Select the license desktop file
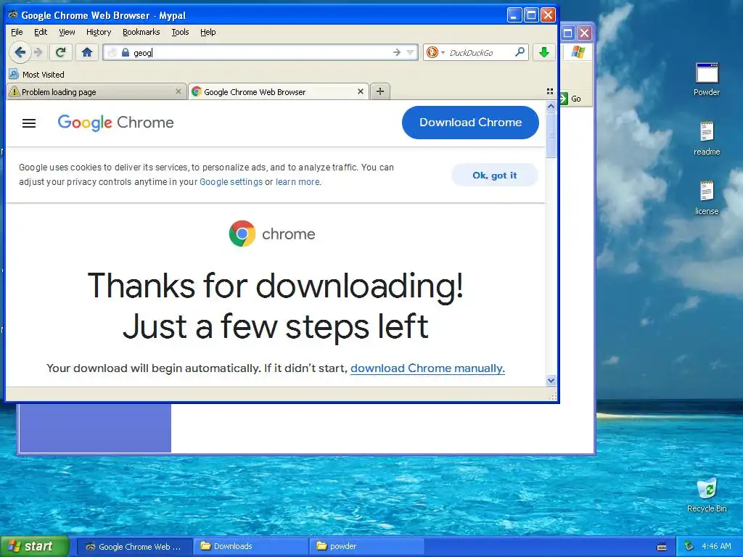Image resolution: width=743 pixels, height=557 pixels. point(707,198)
